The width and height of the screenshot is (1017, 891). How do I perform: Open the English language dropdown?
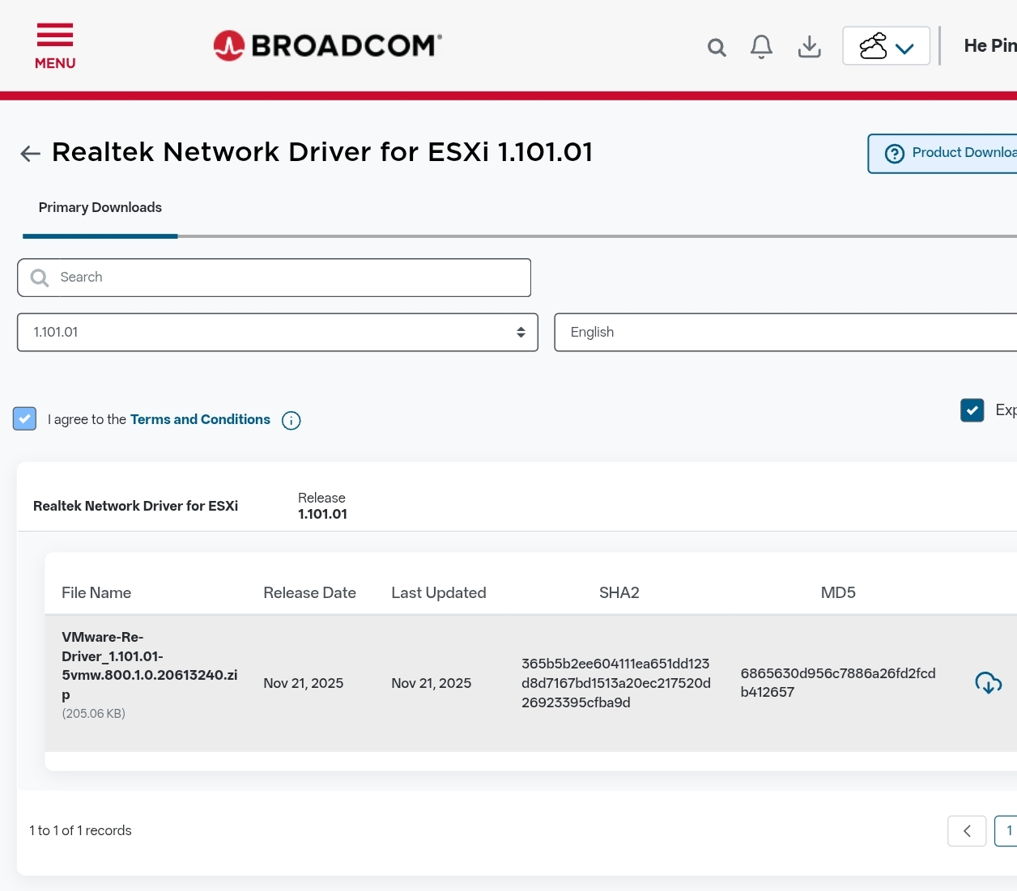tap(784, 333)
